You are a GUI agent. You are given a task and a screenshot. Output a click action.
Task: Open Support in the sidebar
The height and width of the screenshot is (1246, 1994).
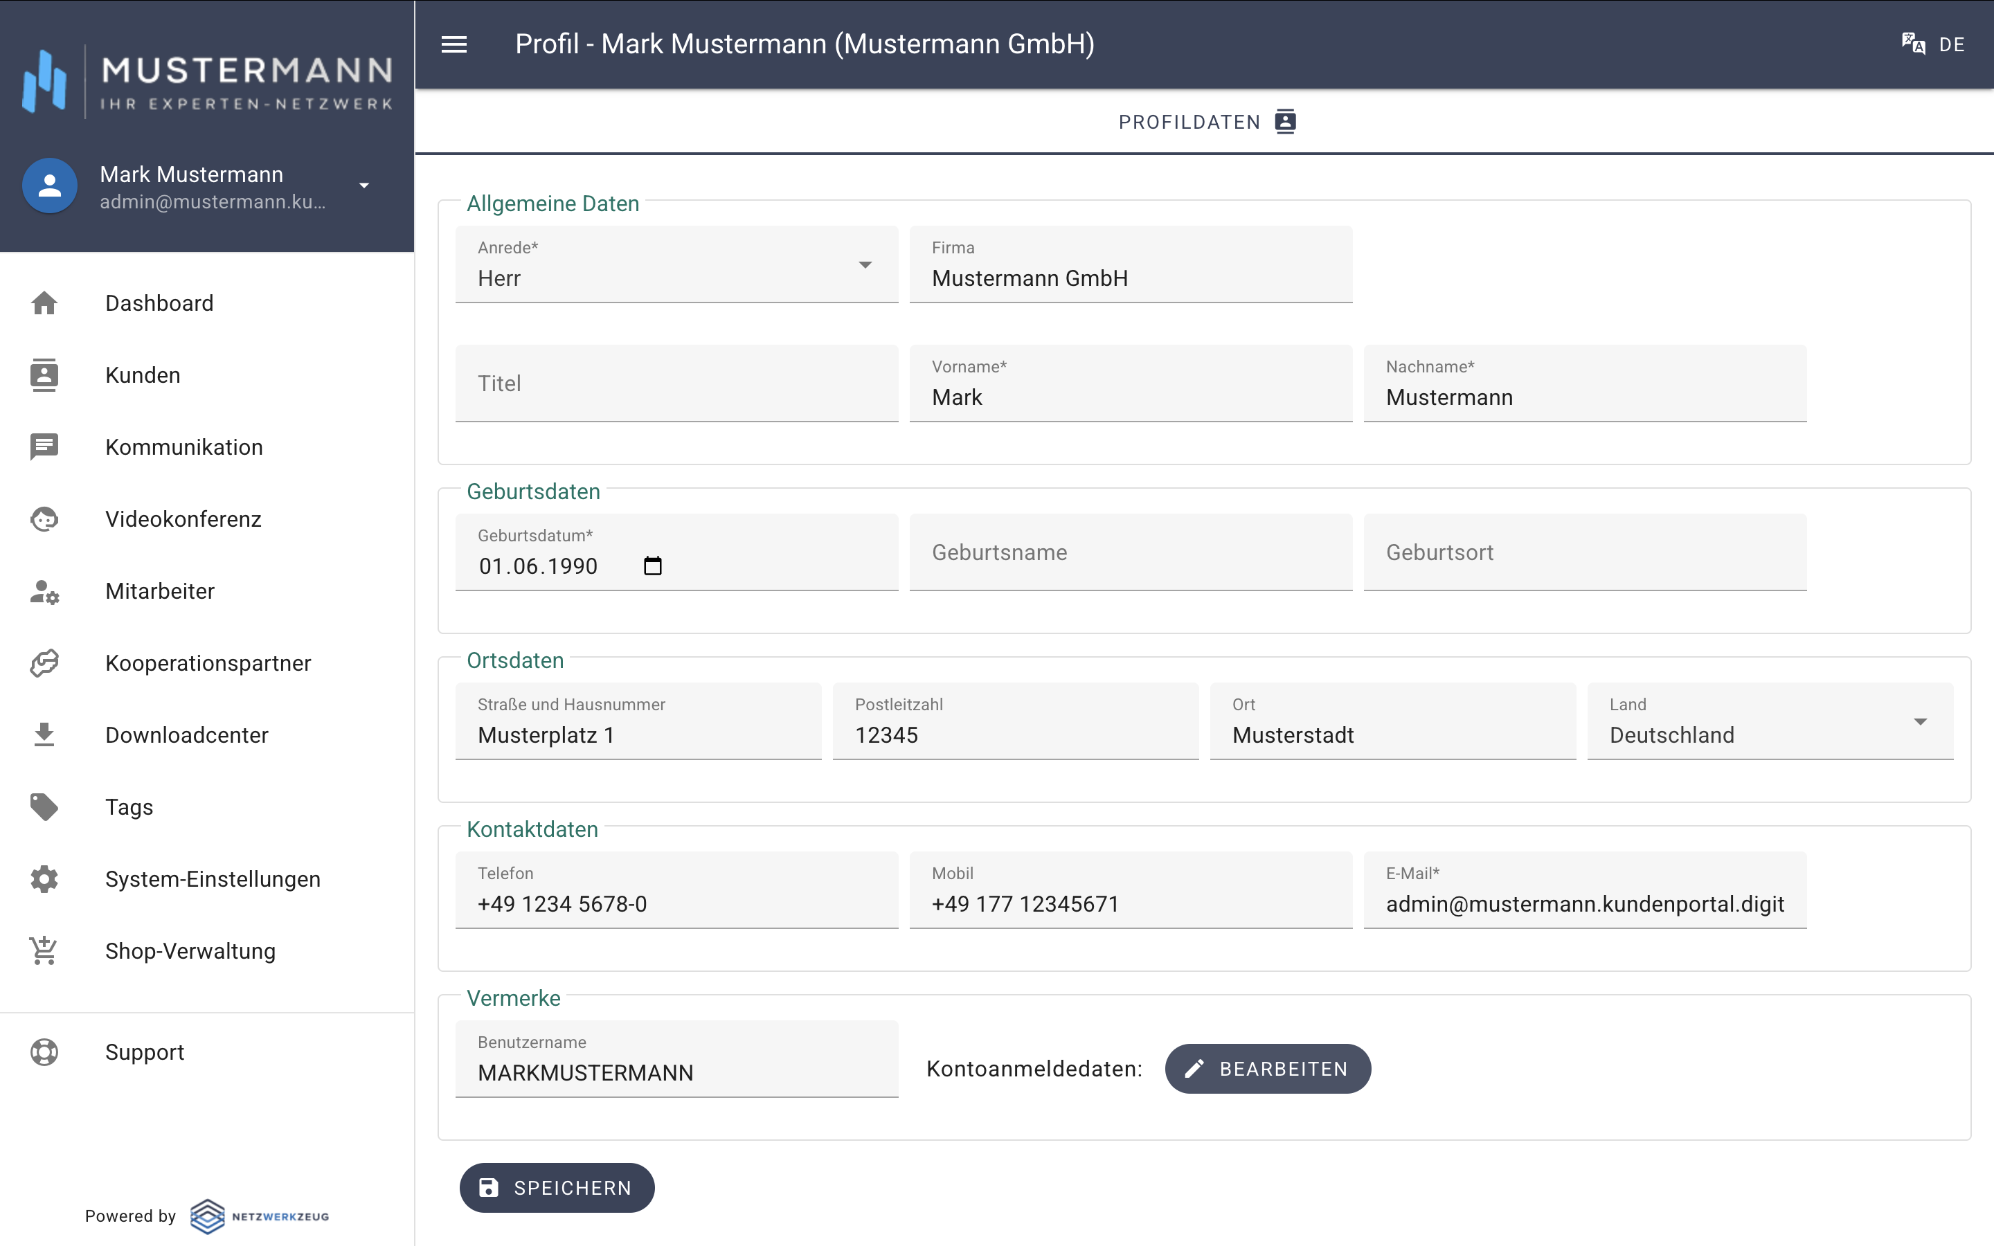pos(207,1052)
